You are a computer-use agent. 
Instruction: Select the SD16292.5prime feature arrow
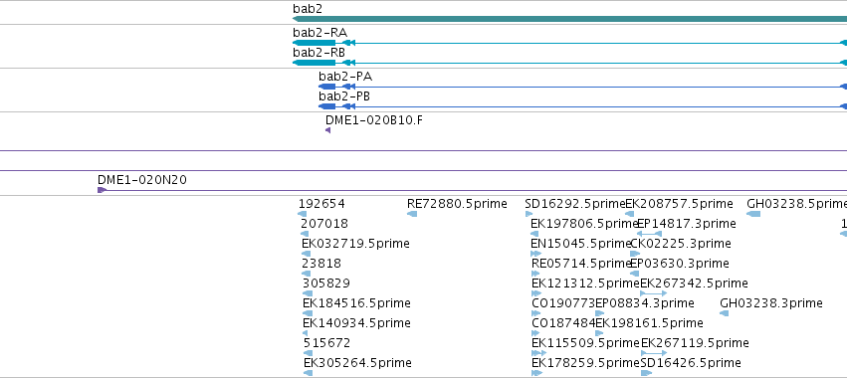point(529,214)
